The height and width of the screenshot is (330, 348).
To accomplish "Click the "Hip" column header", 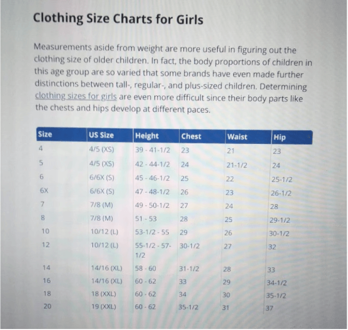I will [x=279, y=137].
